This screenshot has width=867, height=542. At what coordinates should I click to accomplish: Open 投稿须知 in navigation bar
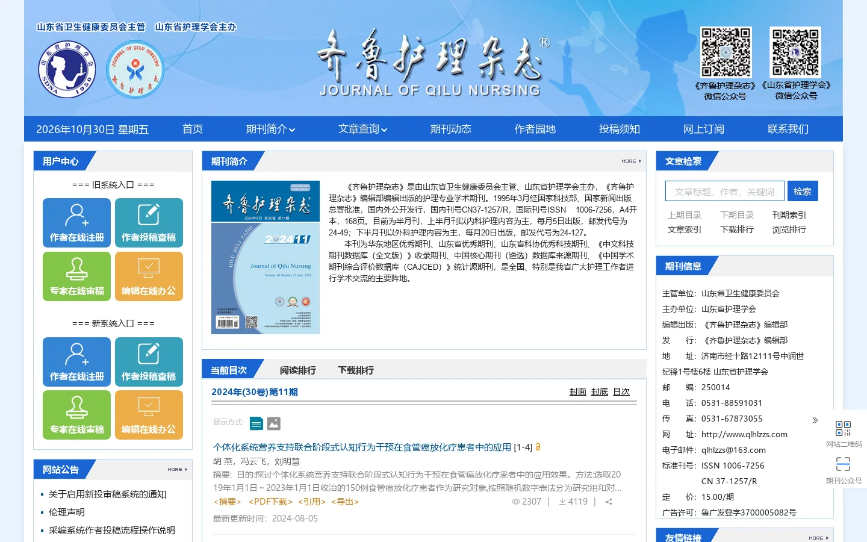[x=620, y=129]
